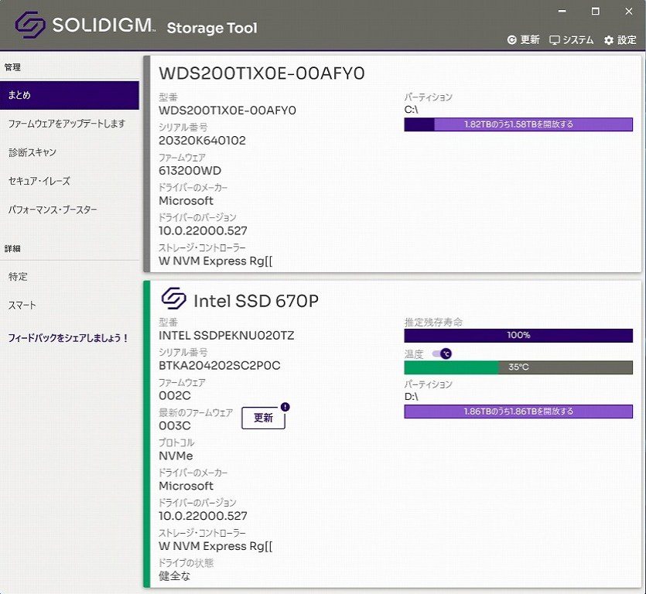Open the システム system view
Image resolution: width=646 pixels, height=594 pixels.
[x=572, y=39]
